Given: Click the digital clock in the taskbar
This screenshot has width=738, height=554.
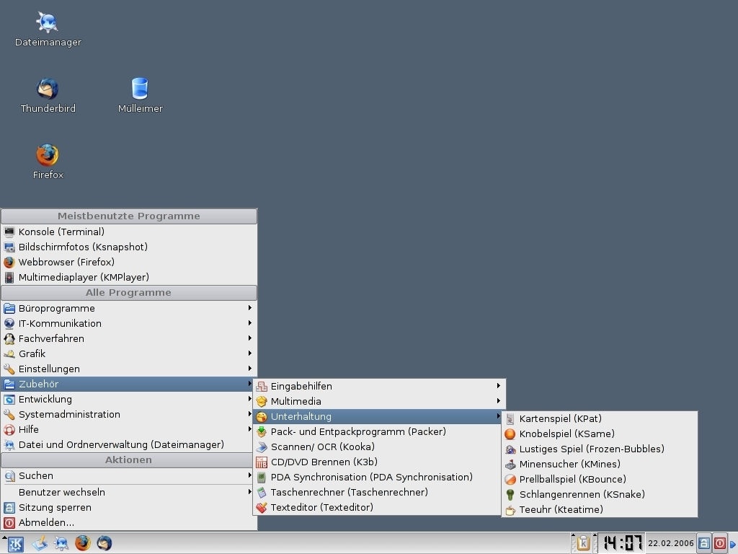Looking at the screenshot, I should 622,543.
